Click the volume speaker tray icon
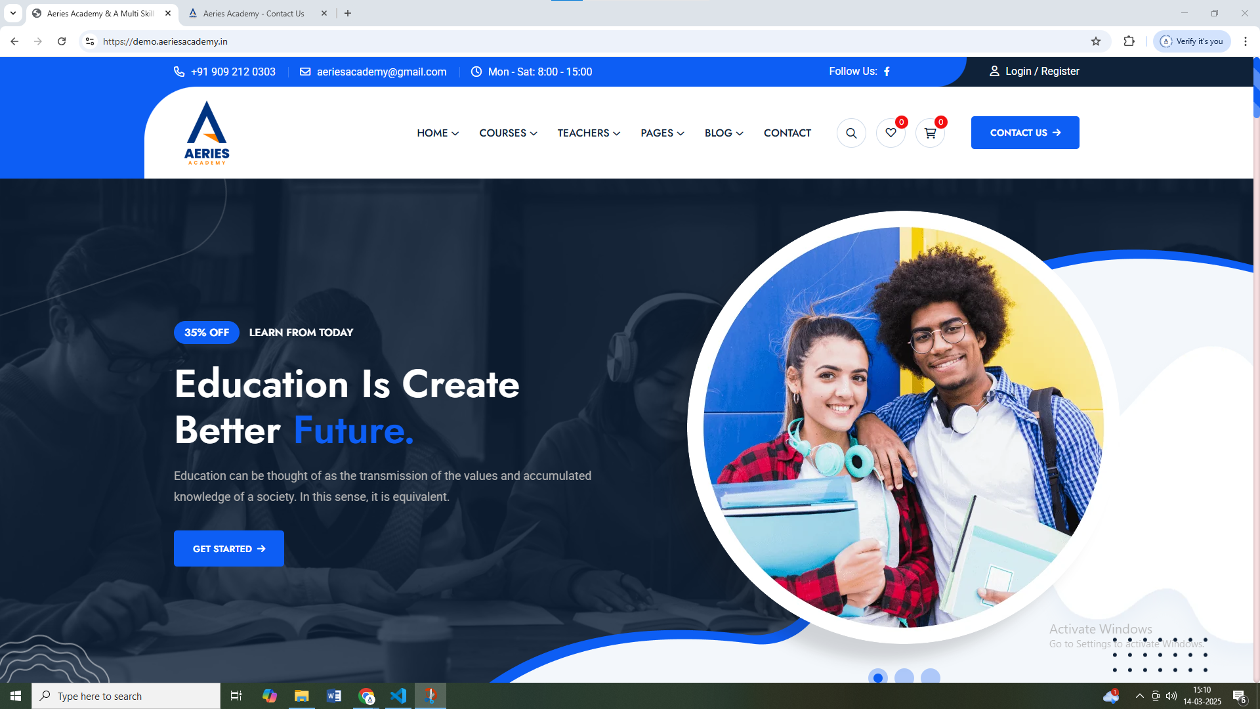The width and height of the screenshot is (1260, 709). [1171, 696]
